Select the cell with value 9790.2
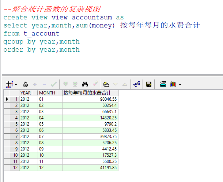The image size is (223, 182). [x=90, y=124]
